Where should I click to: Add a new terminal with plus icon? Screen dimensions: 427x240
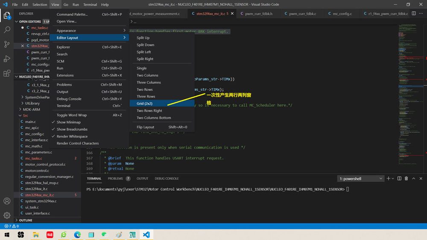coord(388,179)
